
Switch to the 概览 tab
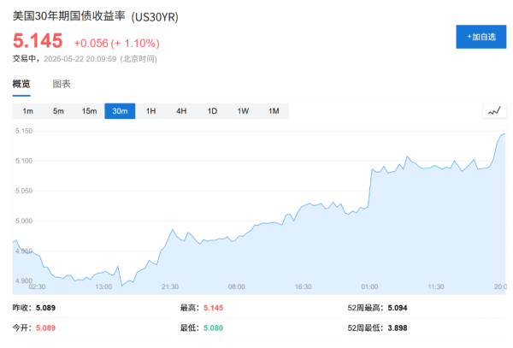21,84
